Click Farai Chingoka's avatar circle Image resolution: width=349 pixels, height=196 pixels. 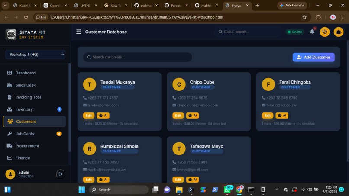[268, 84]
